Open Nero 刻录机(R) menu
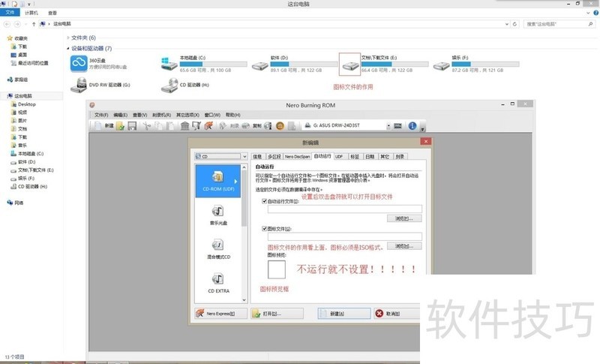 pos(161,115)
